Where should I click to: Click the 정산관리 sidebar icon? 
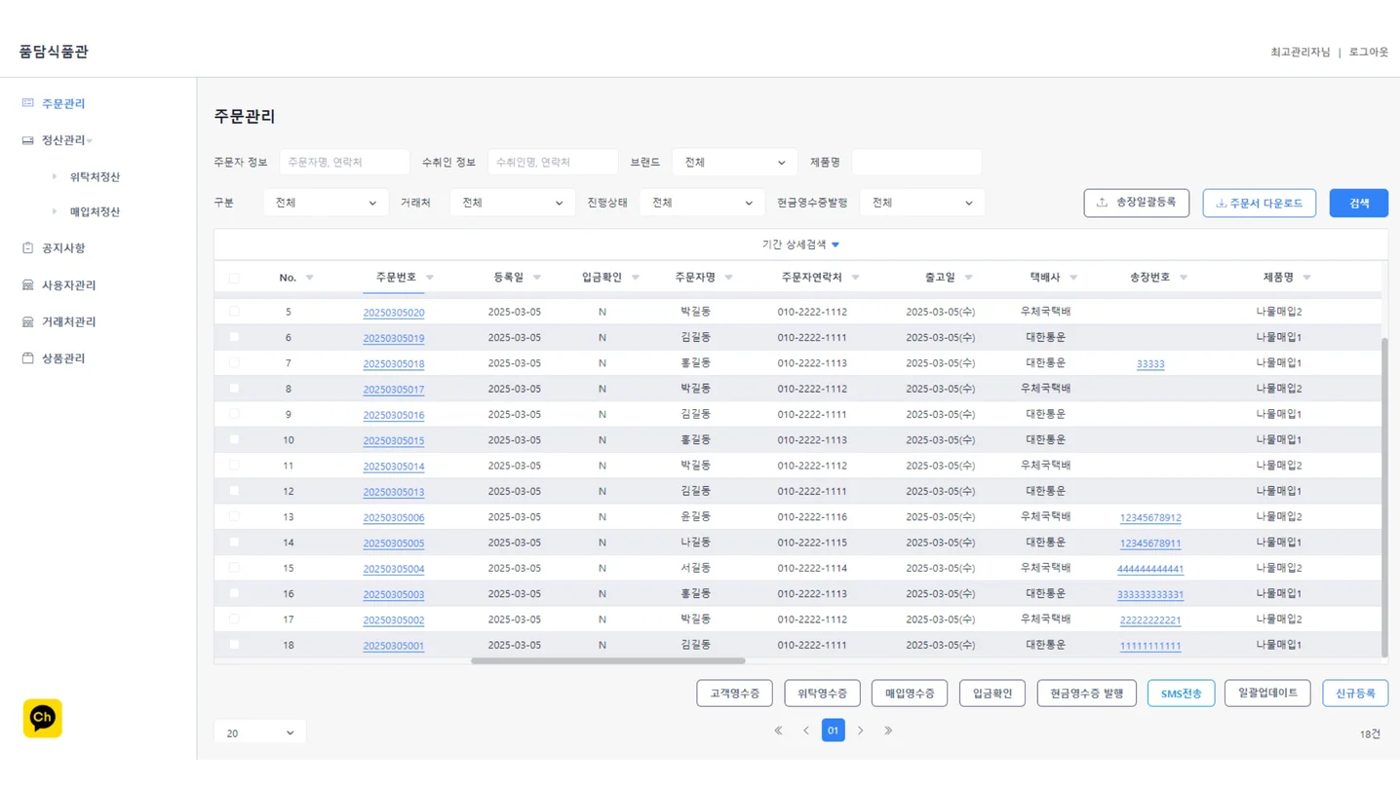coord(27,140)
